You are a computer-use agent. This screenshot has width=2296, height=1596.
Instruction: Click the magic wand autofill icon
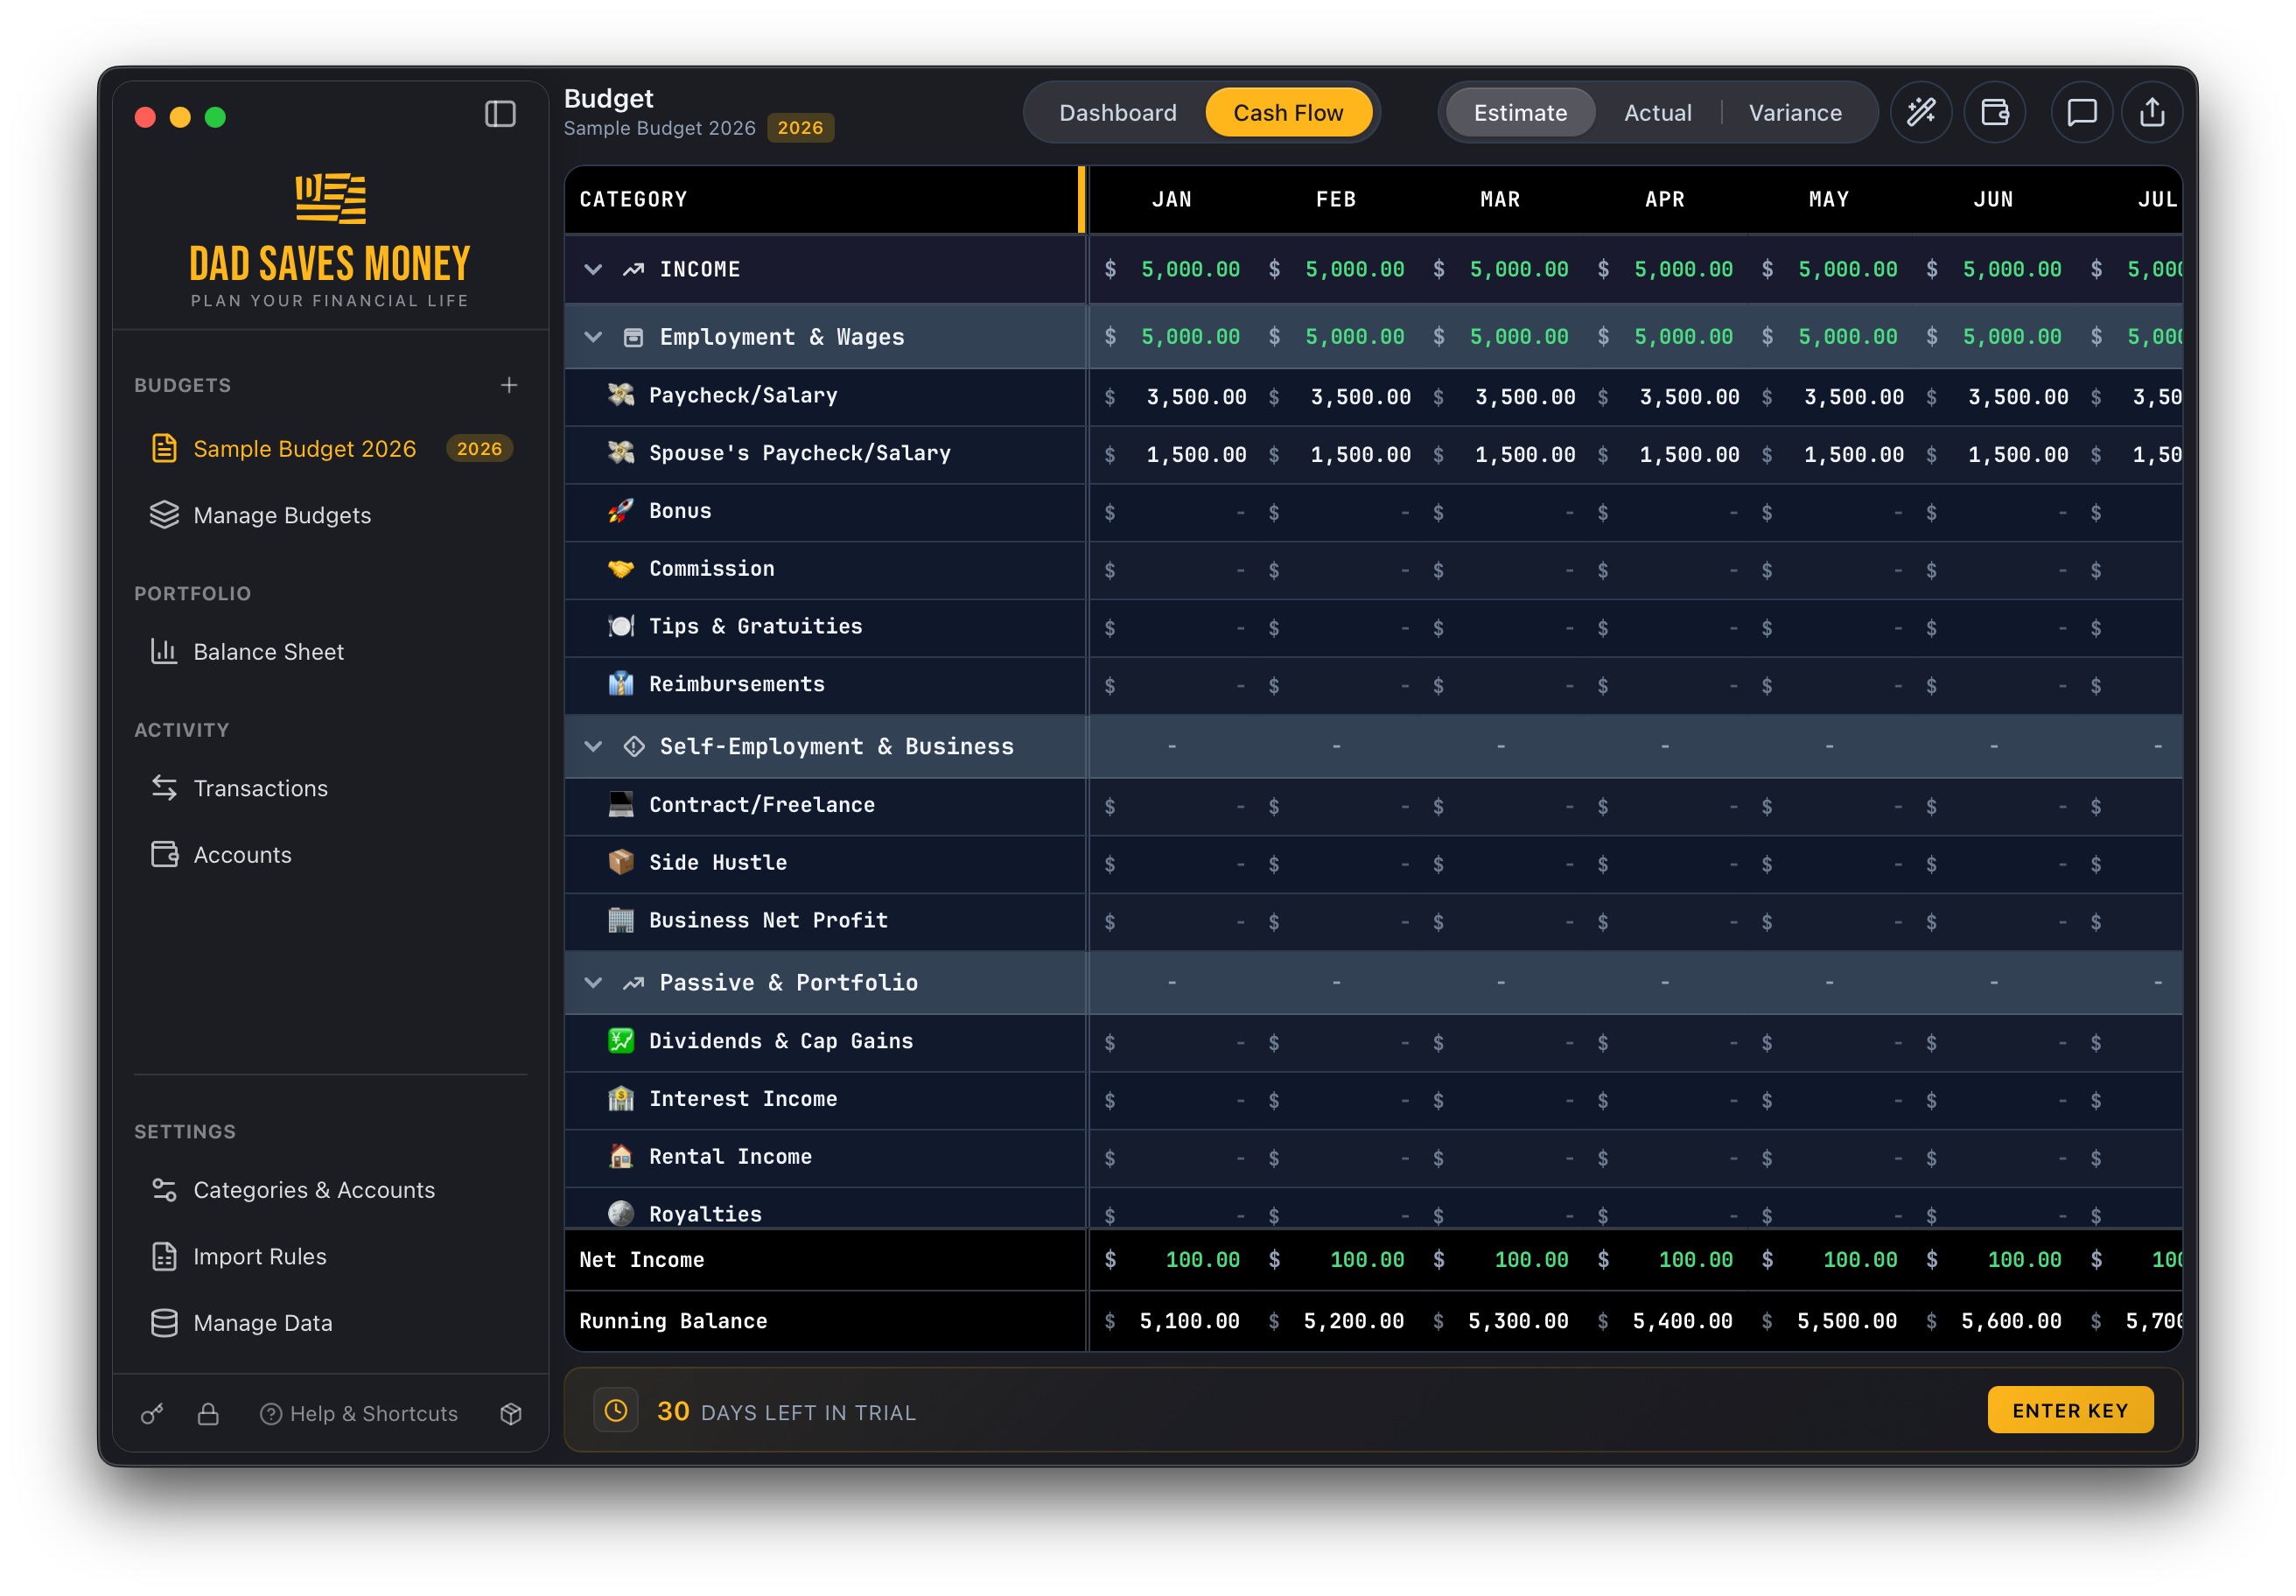pos(1921,112)
